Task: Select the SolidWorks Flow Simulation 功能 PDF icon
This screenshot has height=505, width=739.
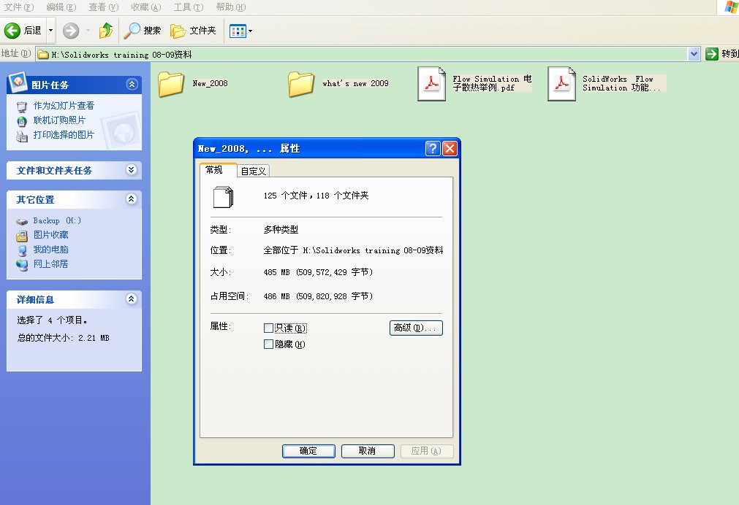Action: (561, 84)
